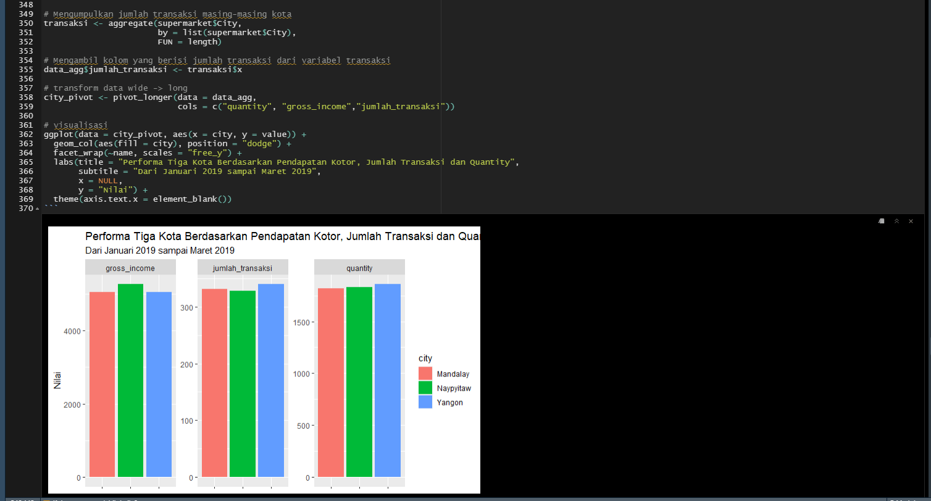Click the "dodge" string inside geom_col
931x501 pixels.
pyautogui.click(x=259, y=143)
